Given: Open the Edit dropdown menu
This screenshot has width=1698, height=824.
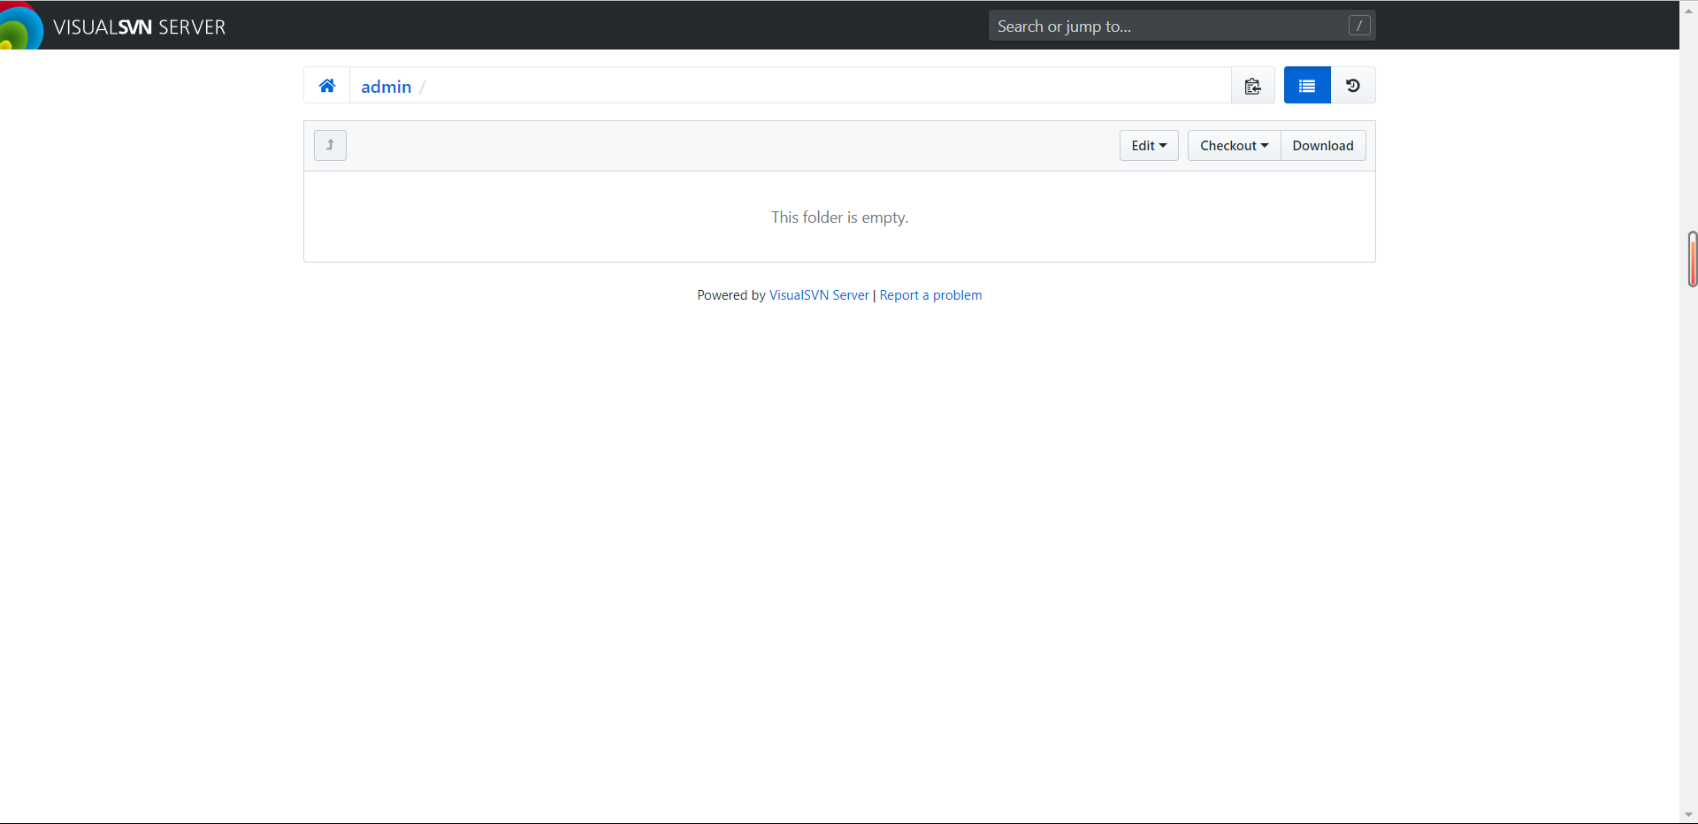Looking at the screenshot, I should point(1148,146).
